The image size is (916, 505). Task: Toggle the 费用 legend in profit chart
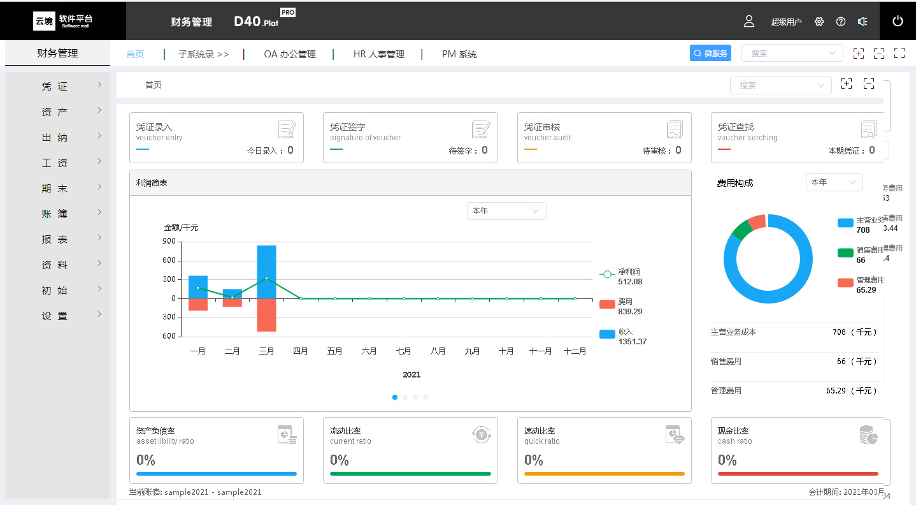click(x=607, y=304)
